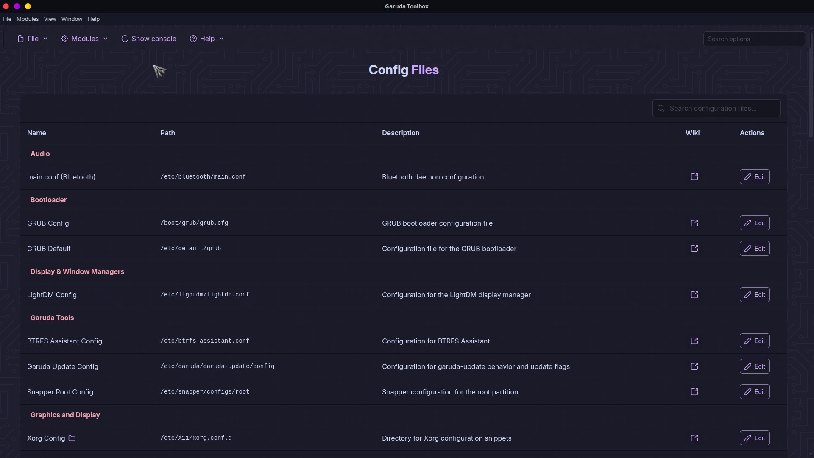Click the /etc/bluetooth/main.conf path
The height and width of the screenshot is (458, 814).
[x=203, y=177]
